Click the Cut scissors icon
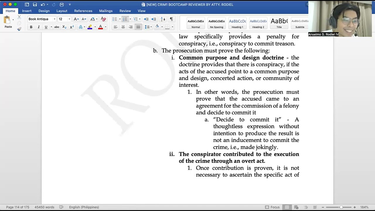The width and height of the screenshot is (375, 211). [19, 17]
